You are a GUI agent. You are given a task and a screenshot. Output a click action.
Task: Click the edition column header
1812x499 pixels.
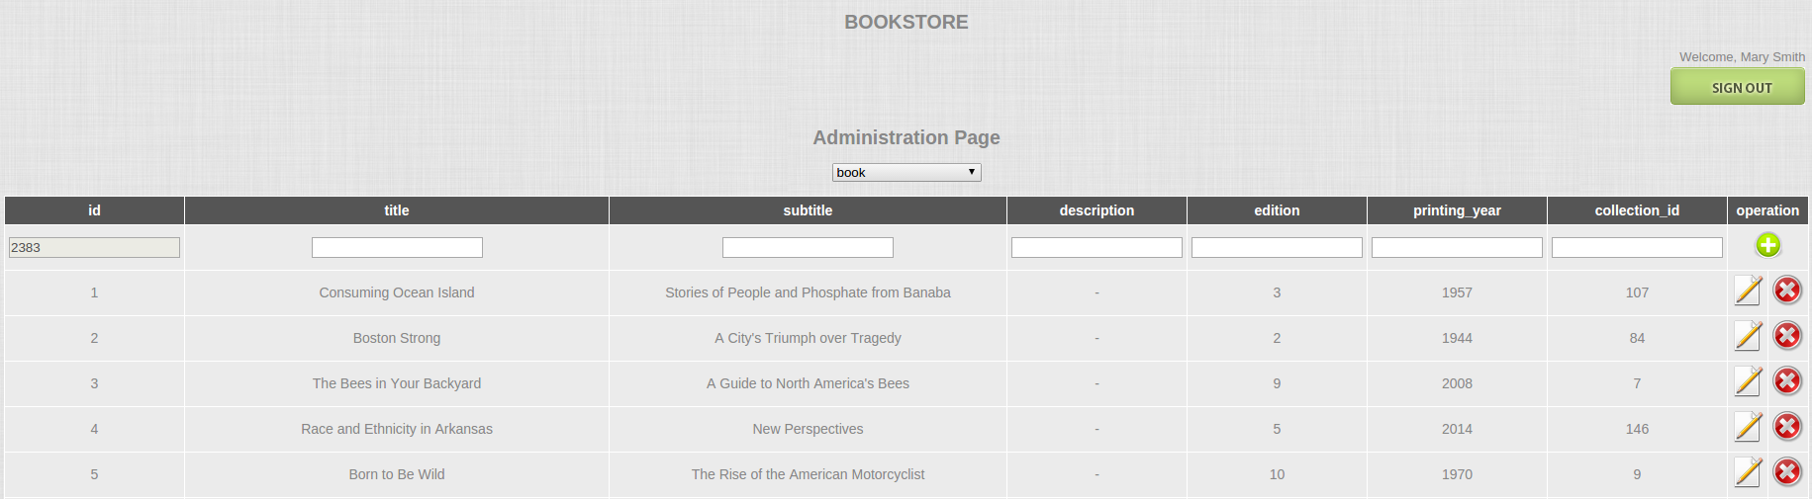(1277, 210)
